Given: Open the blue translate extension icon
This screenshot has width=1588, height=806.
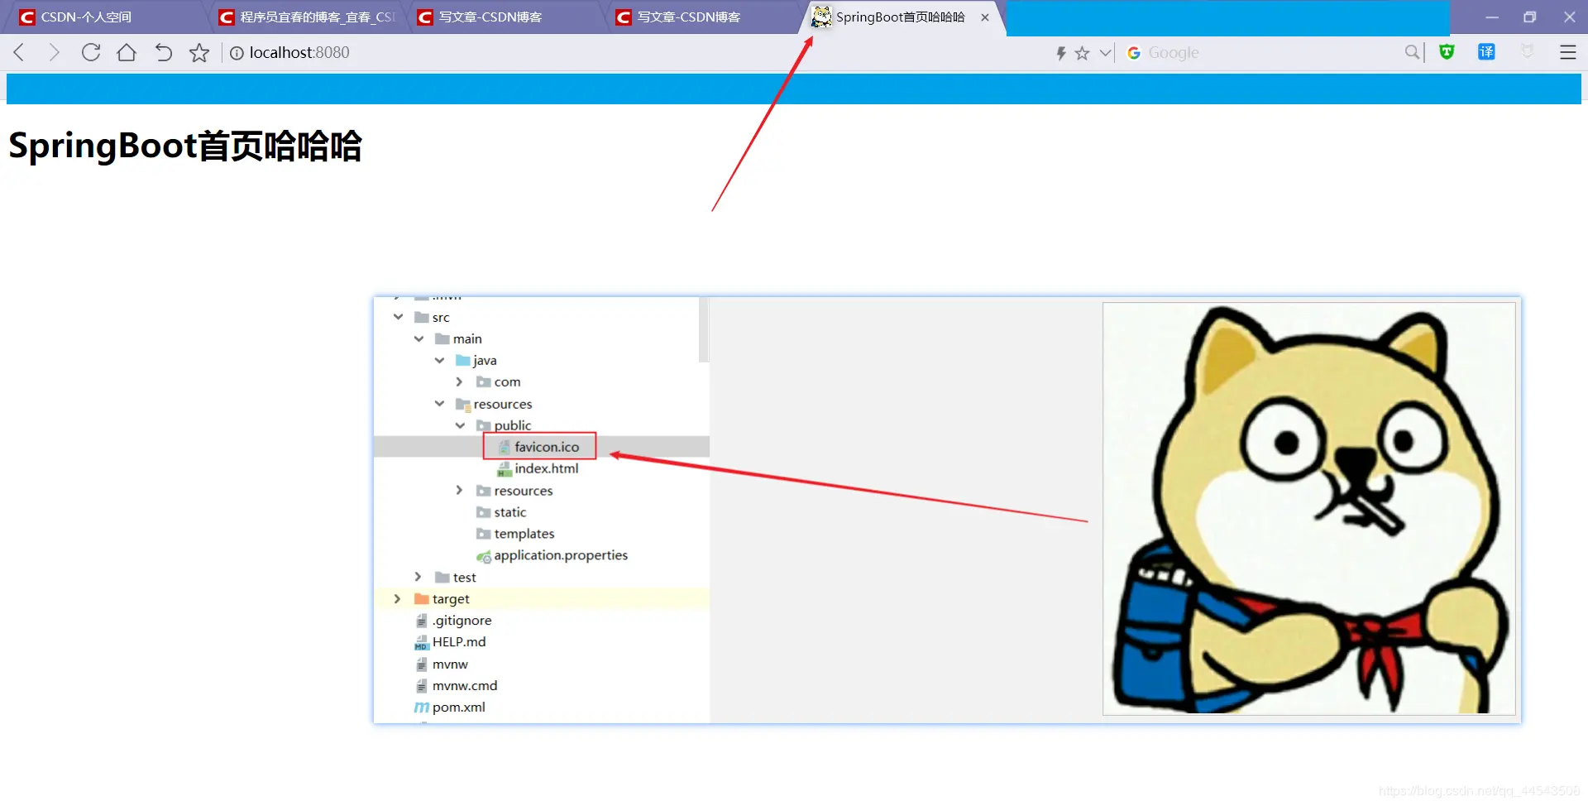Looking at the screenshot, I should [x=1486, y=52].
